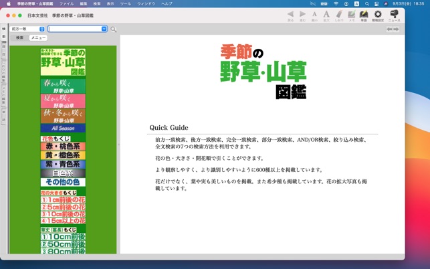Open 秋・冬から咲く 野草・山草 section
Viewport: 430px width, 269px height.
pyautogui.click(x=63, y=116)
